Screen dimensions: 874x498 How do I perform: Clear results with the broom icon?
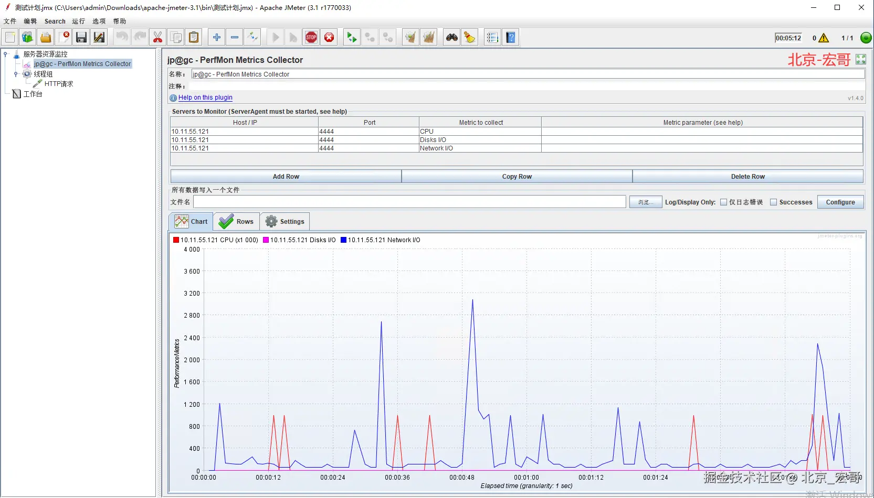[x=410, y=37]
